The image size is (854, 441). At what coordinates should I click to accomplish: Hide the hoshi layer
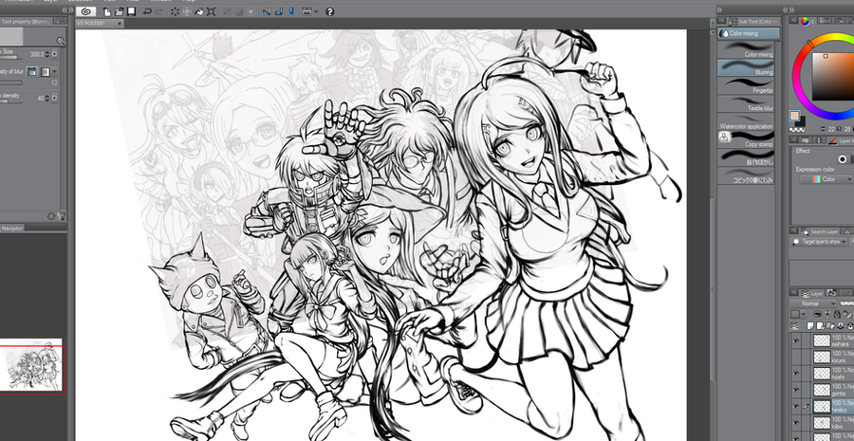click(796, 374)
